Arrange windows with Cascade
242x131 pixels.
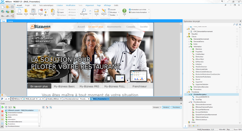(x=112, y=10)
